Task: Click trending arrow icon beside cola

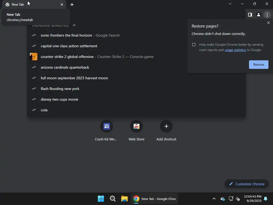Action: [x=34, y=110]
